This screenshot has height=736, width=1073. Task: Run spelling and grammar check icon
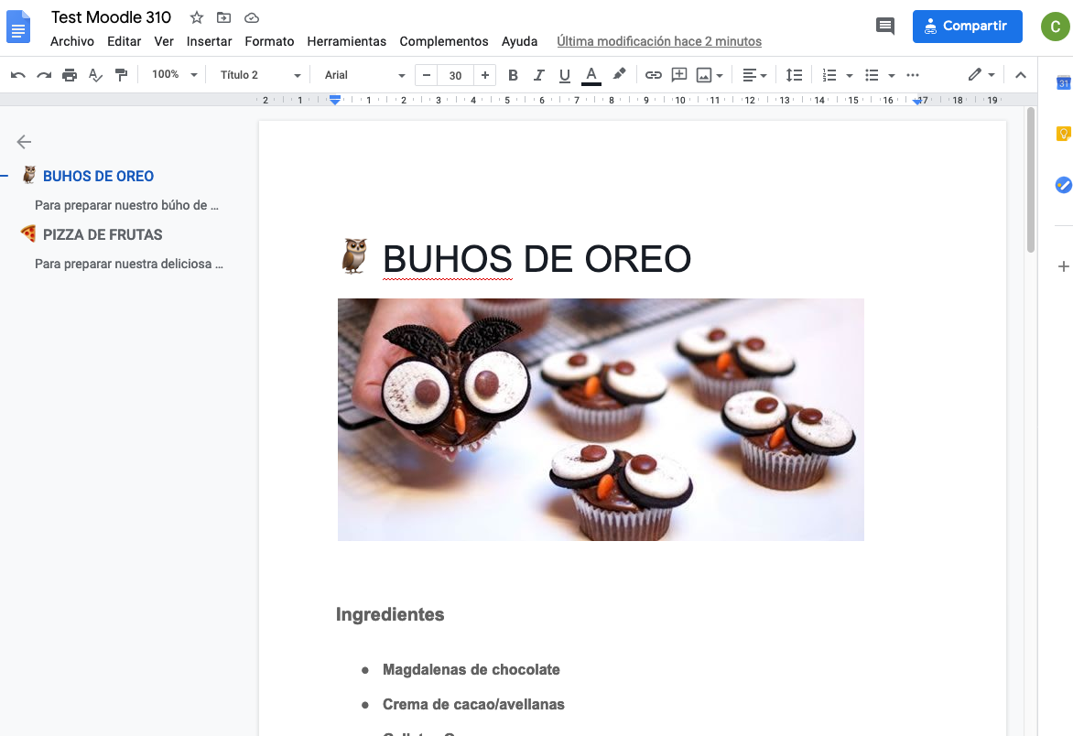95,75
